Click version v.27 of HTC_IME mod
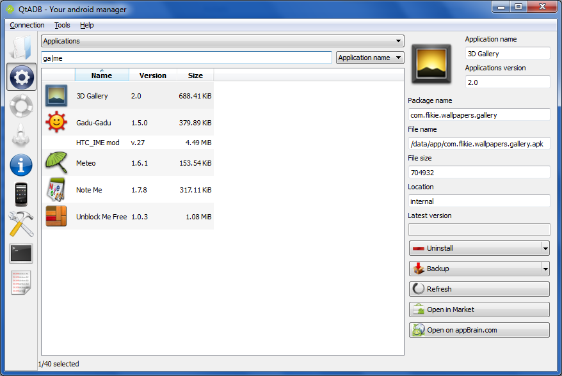The width and height of the screenshot is (562, 376). (x=138, y=143)
